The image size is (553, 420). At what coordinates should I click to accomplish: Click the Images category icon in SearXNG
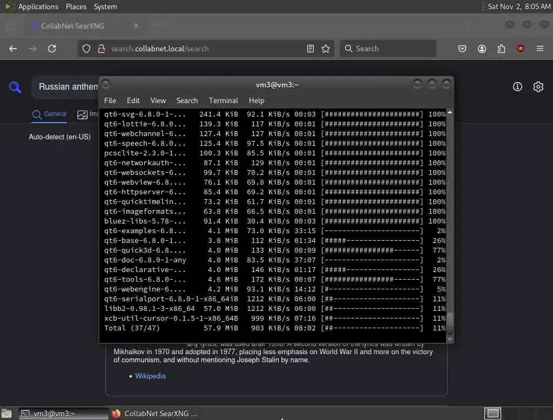(83, 114)
